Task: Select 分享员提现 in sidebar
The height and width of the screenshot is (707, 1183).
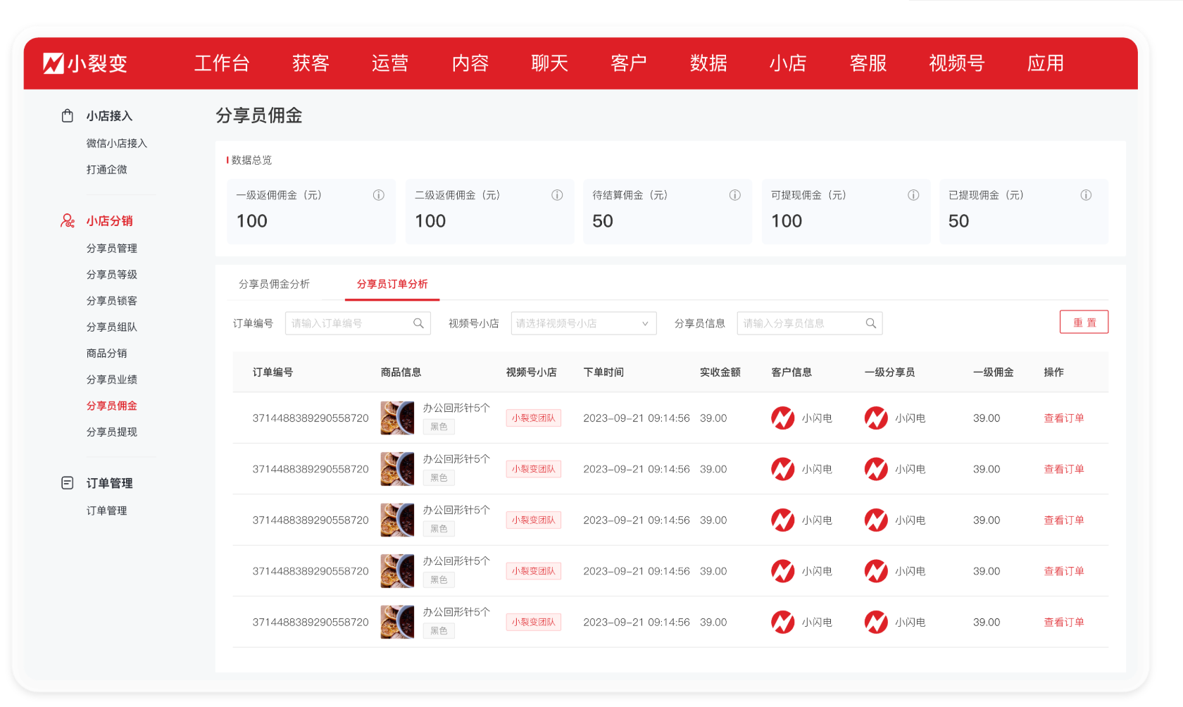Action: (x=112, y=432)
